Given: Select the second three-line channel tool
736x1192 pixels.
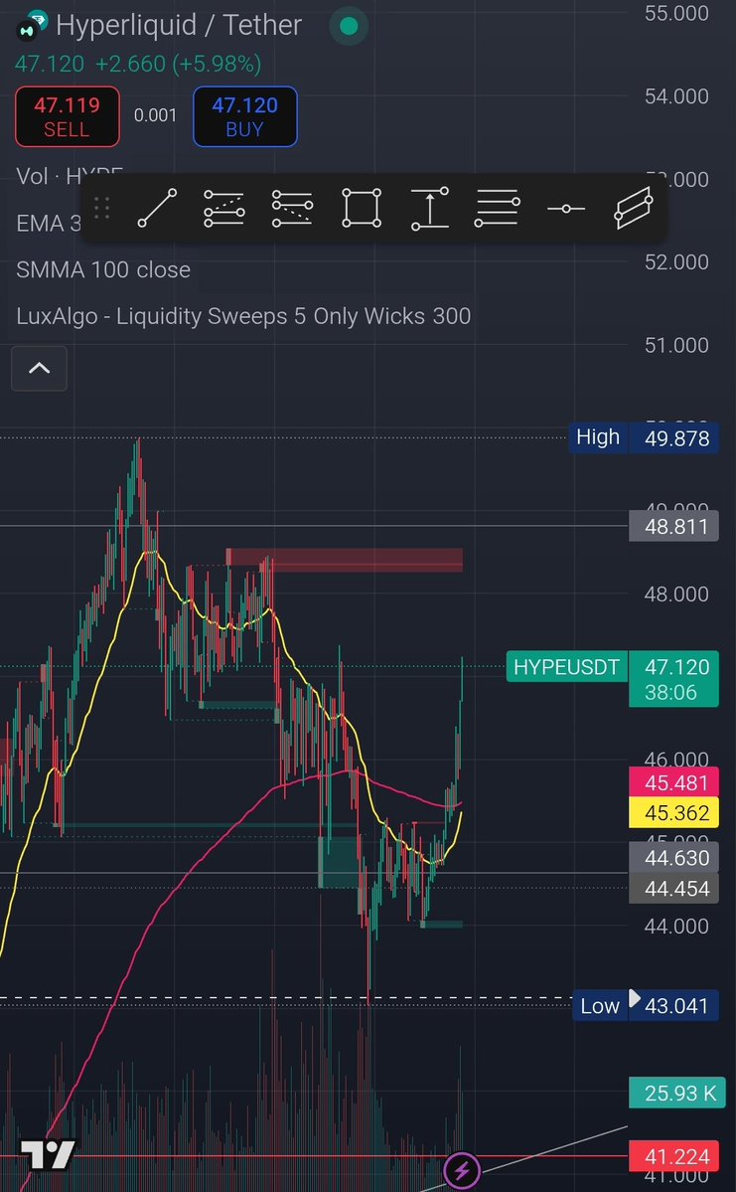Looking at the screenshot, I should [x=292, y=208].
